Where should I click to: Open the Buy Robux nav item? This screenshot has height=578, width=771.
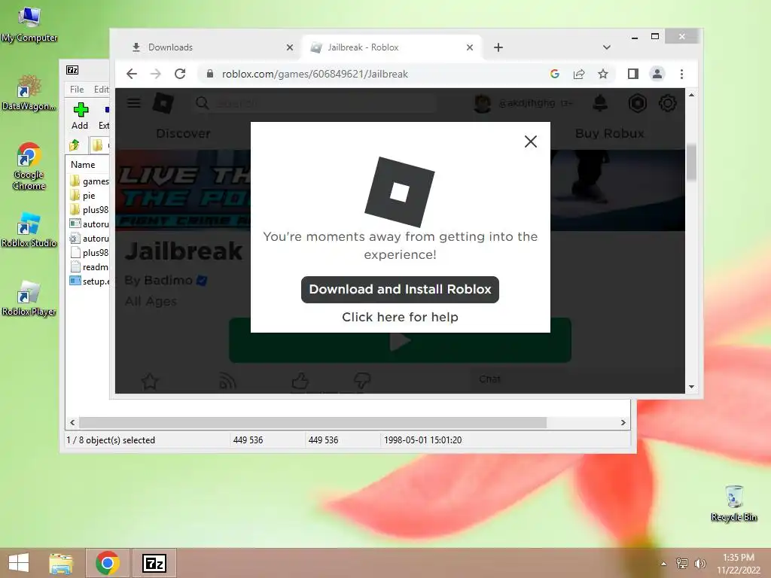[610, 134]
